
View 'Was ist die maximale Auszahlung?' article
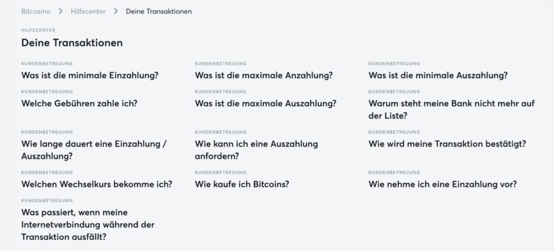pyautogui.click(x=265, y=103)
